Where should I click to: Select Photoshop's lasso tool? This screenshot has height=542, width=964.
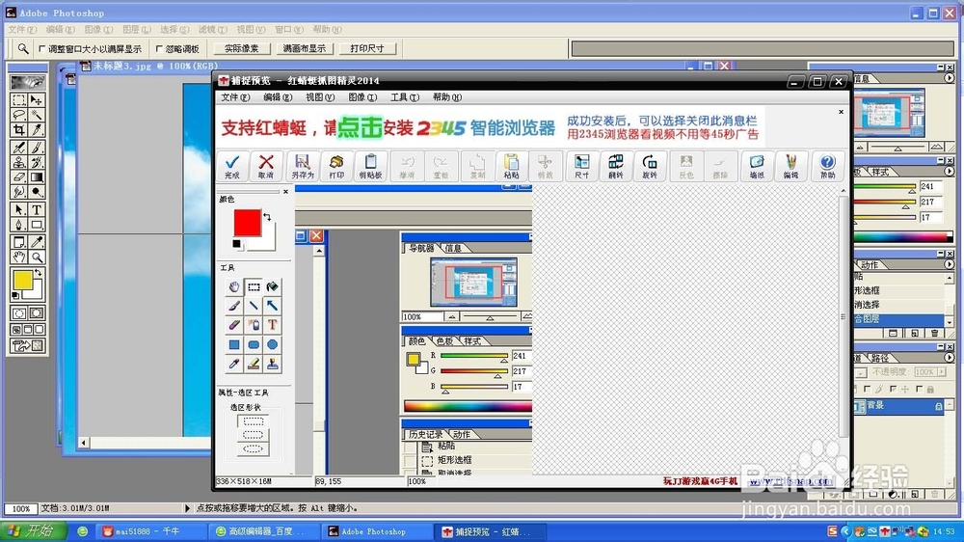19,115
